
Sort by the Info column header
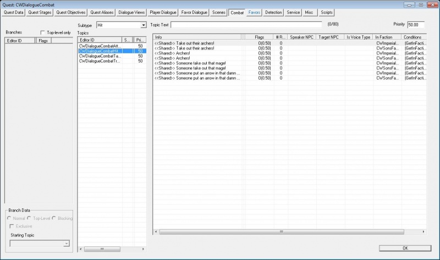click(x=197, y=37)
